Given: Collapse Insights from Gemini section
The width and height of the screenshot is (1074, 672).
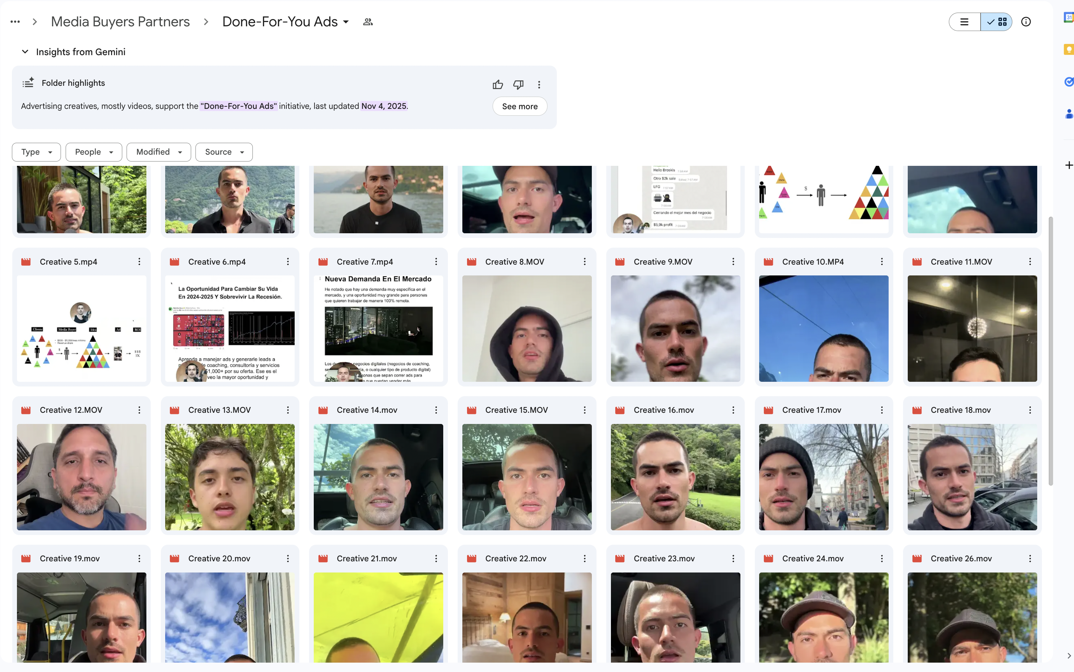Looking at the screenshot, I should [25, 52].
